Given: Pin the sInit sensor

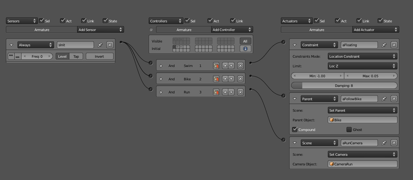Looking at the screenshot, I should pos(100,45).
